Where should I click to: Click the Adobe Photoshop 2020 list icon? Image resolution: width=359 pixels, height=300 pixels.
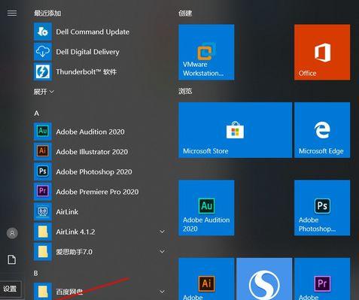(x=43, y=171)
